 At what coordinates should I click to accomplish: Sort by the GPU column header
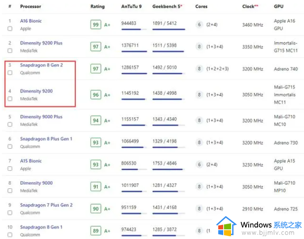pos(278,7)
